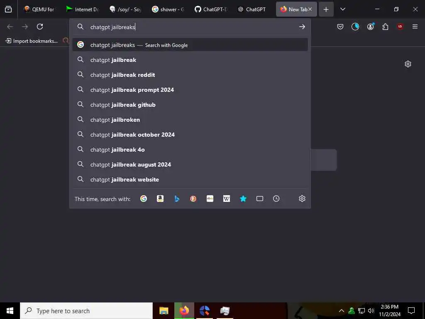Select suggestion 'chatgpt jailbreak website'
425x319 pixels.
190,179
